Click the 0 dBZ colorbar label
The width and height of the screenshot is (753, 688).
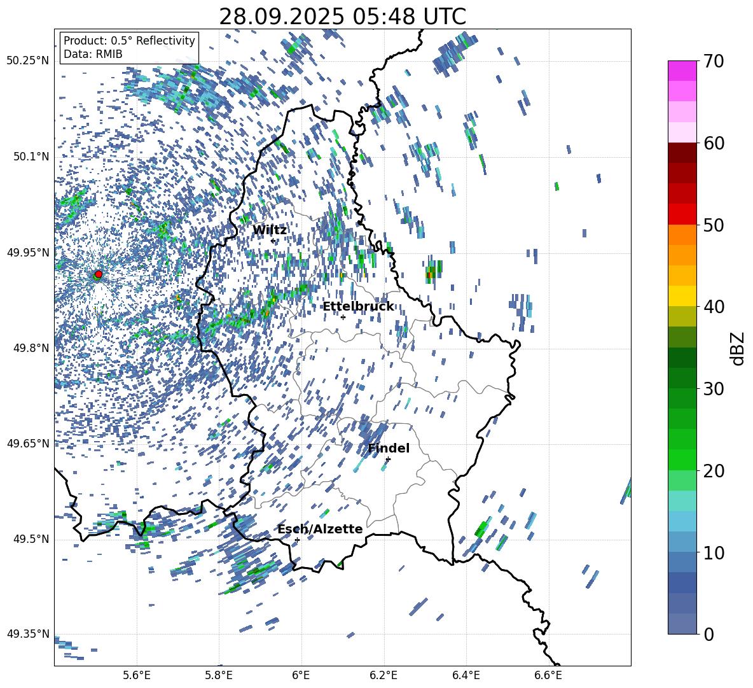point(708,634)
